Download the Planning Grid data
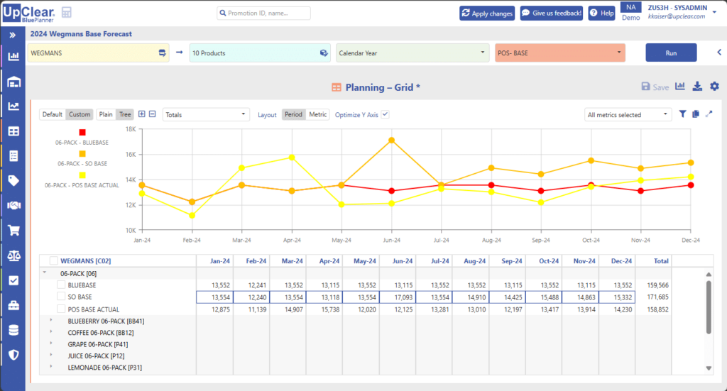 click(697, 86)
